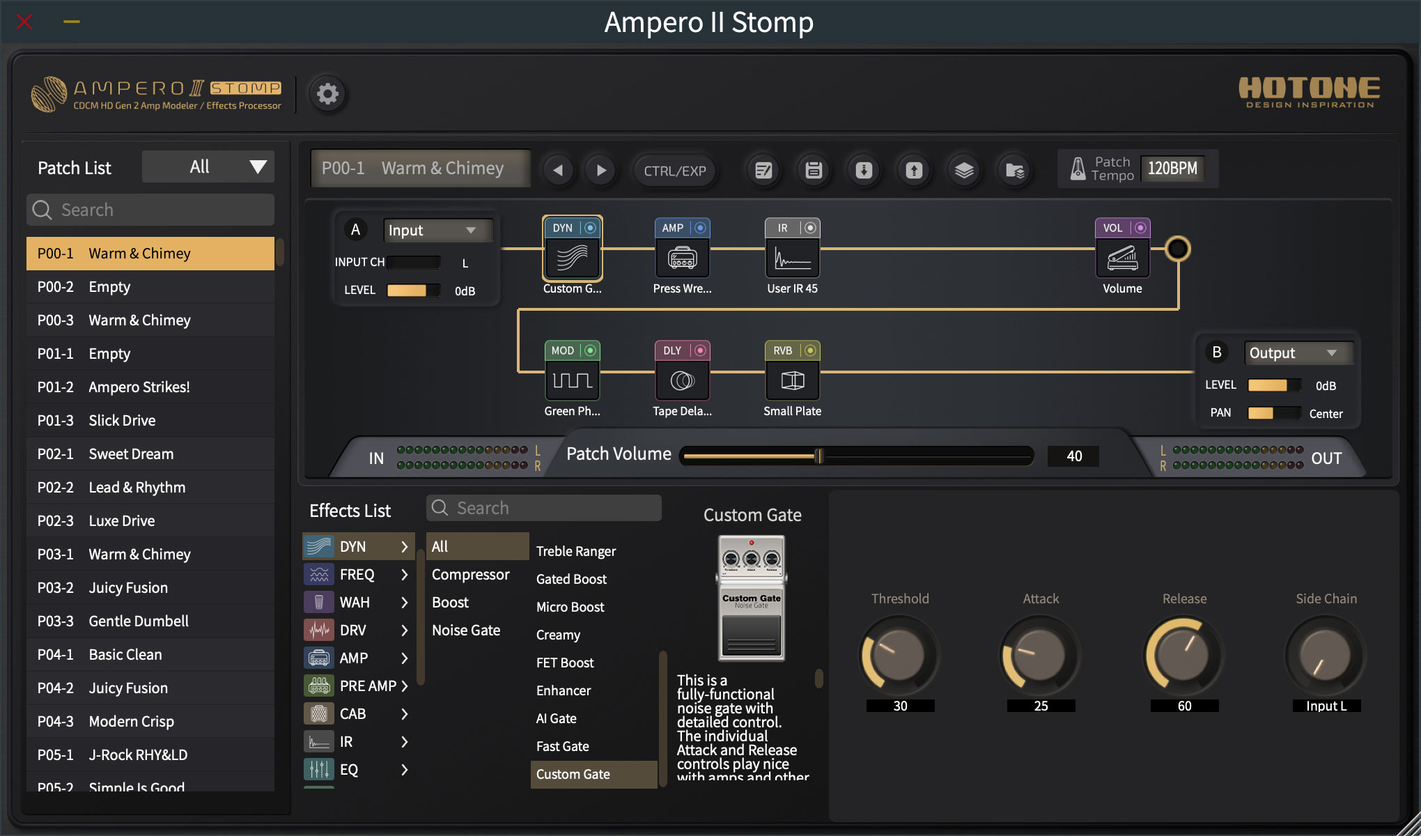Switch to the Compressor effects category
This screenshot has width=1421, height=836.
tap(471, 574)
